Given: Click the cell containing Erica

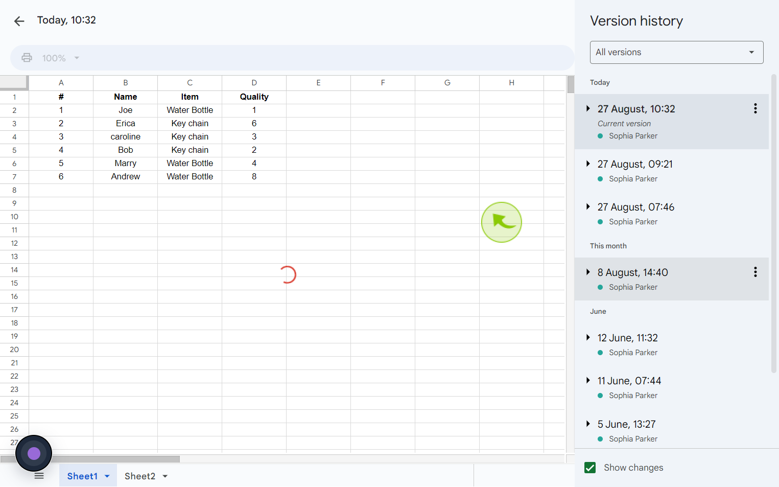Looking at the screenshot, I should [x=125, y=124].
